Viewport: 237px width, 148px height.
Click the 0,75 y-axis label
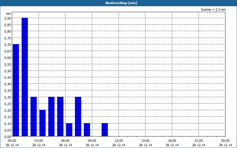coord(8,38)
